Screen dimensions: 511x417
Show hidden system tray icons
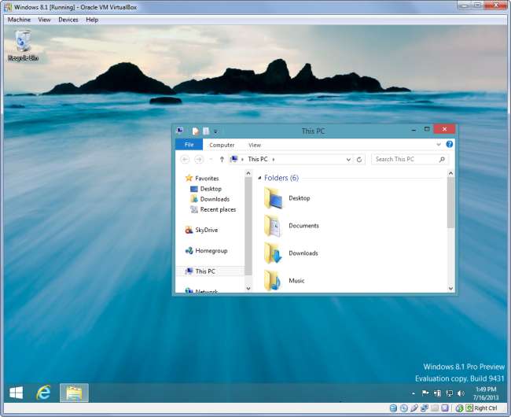point(415,393)
